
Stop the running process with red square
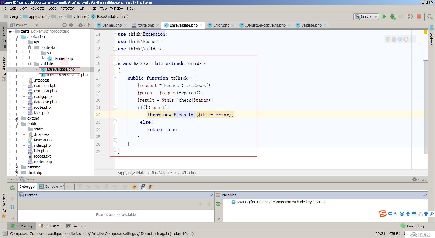pyautogui.click(x=419, y=17)
